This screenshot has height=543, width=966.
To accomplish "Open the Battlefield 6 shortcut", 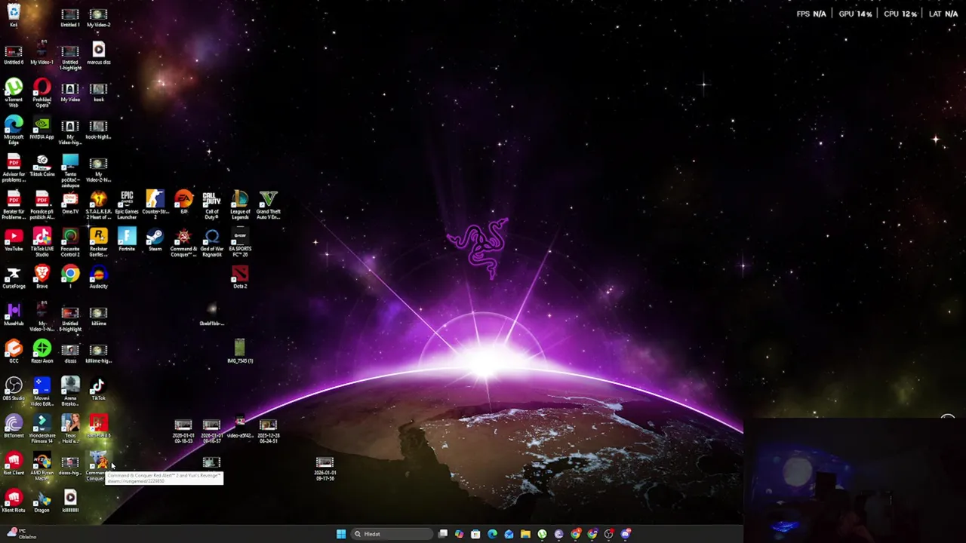I will (98, 426).
